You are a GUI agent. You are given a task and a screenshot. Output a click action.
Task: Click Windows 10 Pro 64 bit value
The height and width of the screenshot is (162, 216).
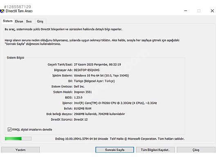[101, 76]
